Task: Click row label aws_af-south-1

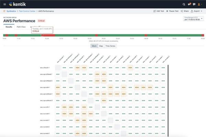Action: tap(45, 68)
